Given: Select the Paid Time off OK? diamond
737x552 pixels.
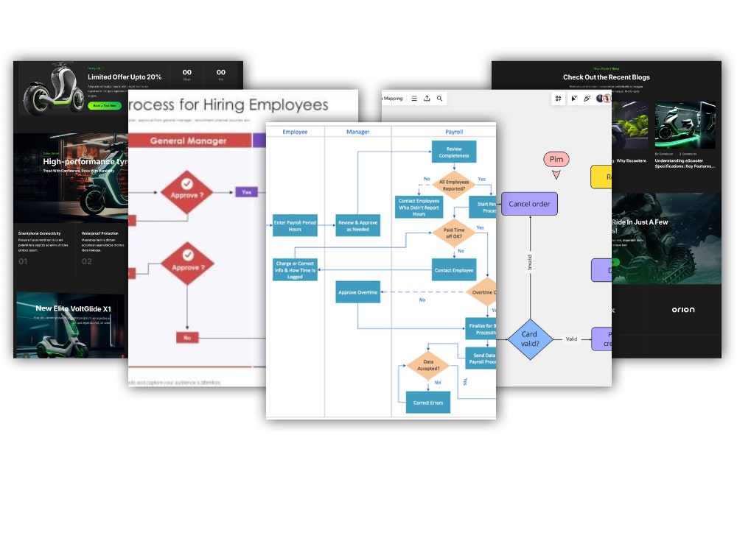Looking at the screenshot, I should point(454,233).
